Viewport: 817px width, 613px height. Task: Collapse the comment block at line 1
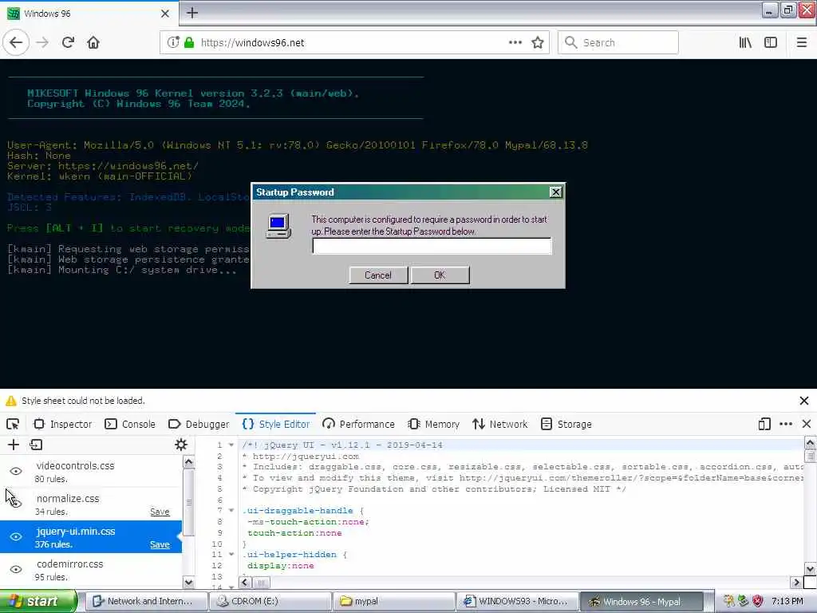tap(231, 445)
